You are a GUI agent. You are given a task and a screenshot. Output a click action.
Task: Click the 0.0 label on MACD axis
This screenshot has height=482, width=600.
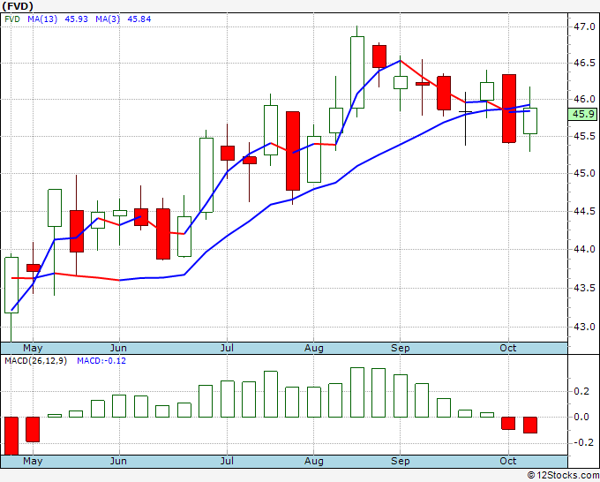click(581, 417)
